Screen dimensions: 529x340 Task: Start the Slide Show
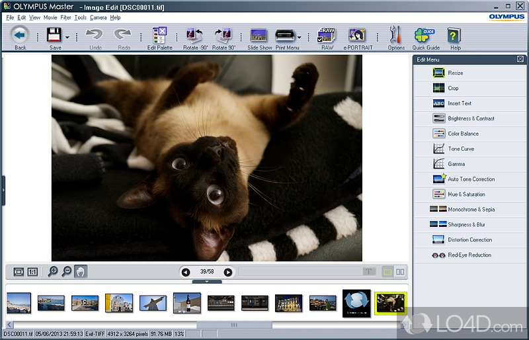pos(259,36)
